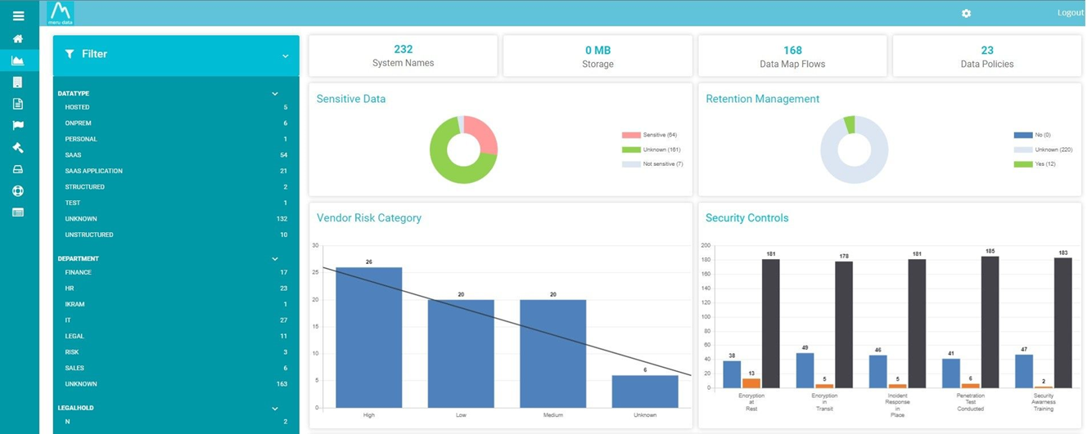Go to the home icon in sidebar
This screenshot has width=1087, height=434.
[18, 38]
